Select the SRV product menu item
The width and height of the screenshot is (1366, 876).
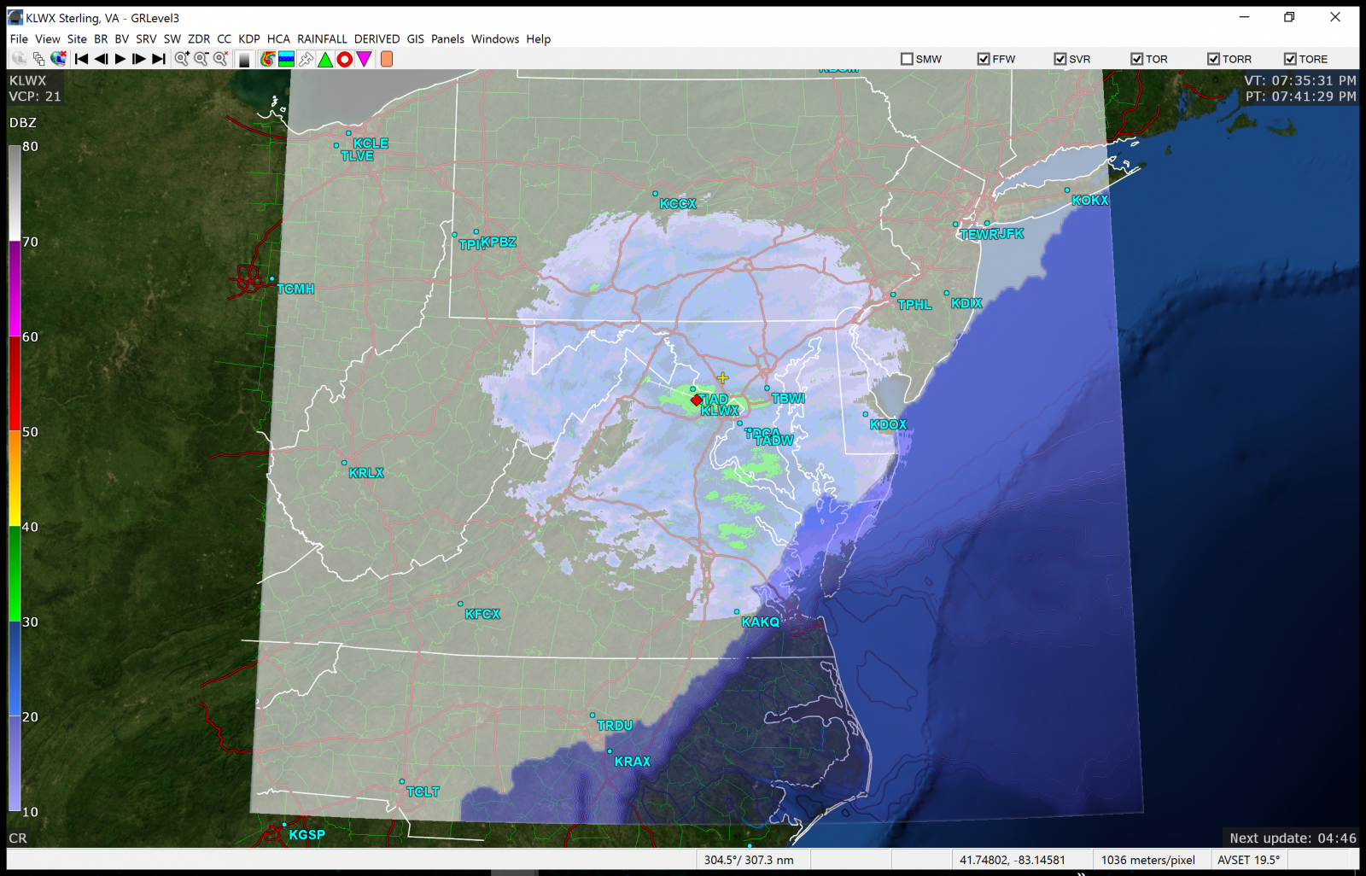(146, 39)
